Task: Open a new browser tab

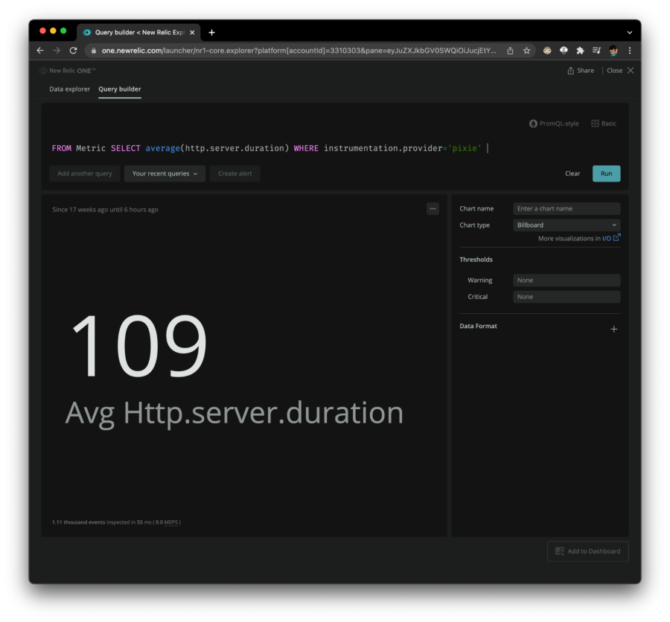Action: tap(211, 32)
